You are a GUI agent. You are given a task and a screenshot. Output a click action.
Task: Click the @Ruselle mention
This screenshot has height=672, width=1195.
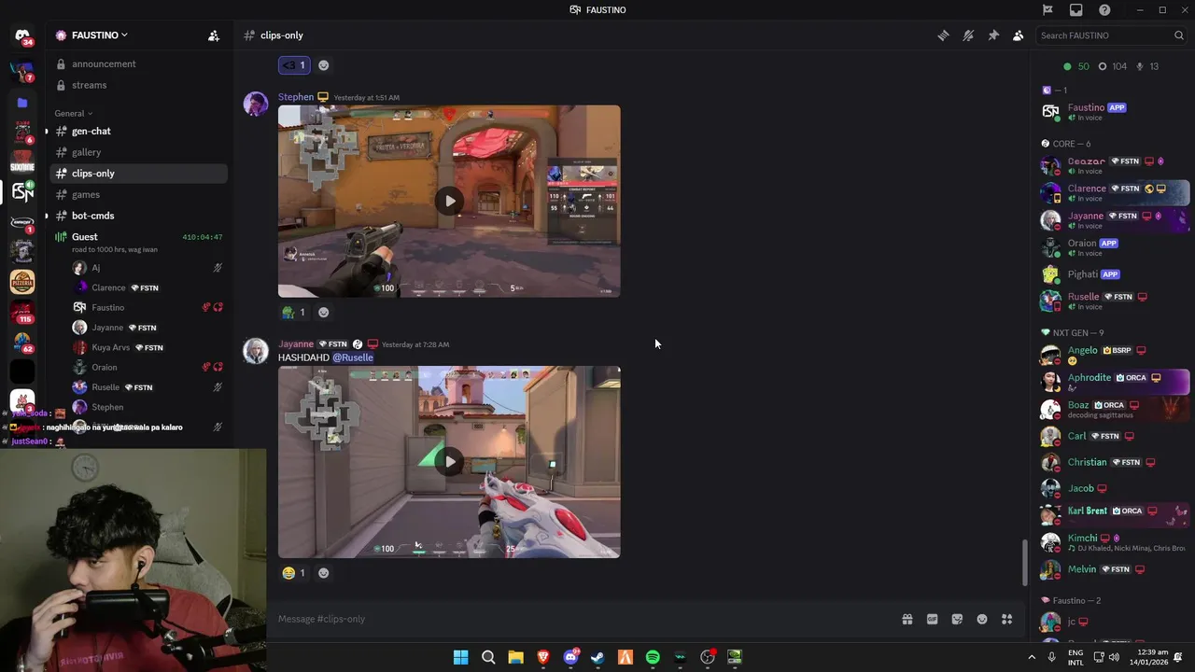(x=353, y=357)
